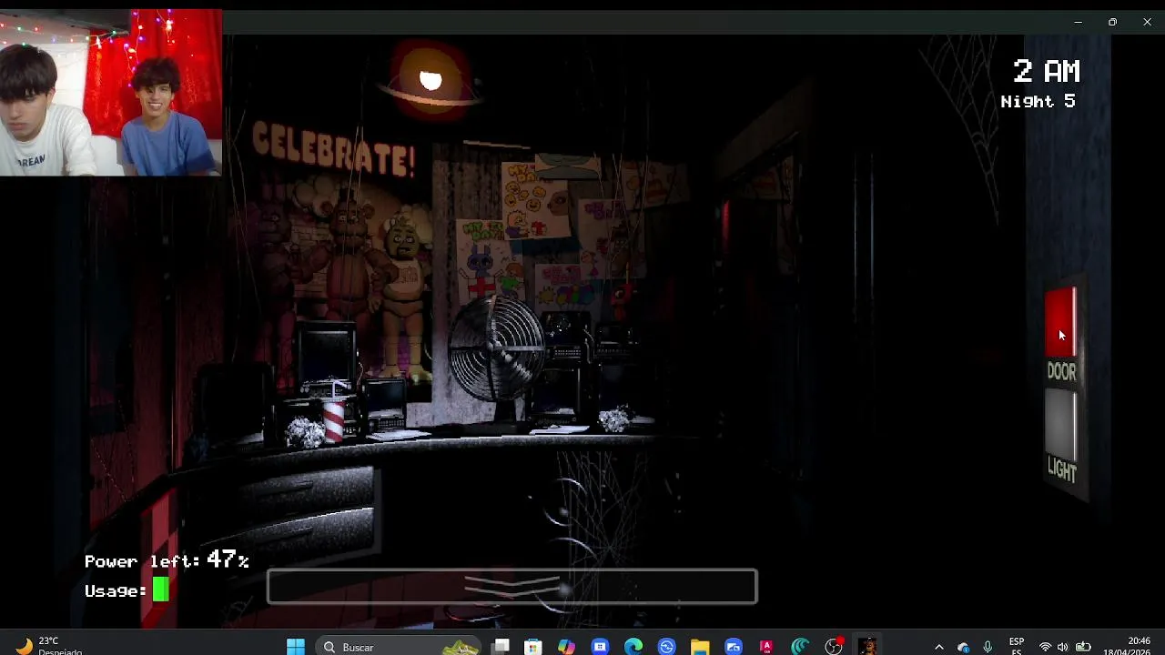
Task: Click the desk fan in the office
Action: pos(499,348)
